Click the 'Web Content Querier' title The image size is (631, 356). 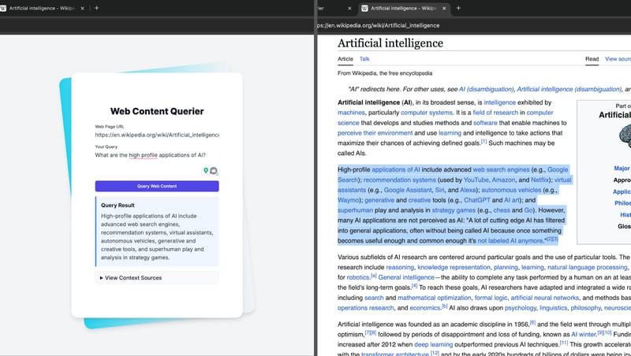(157, 111)
